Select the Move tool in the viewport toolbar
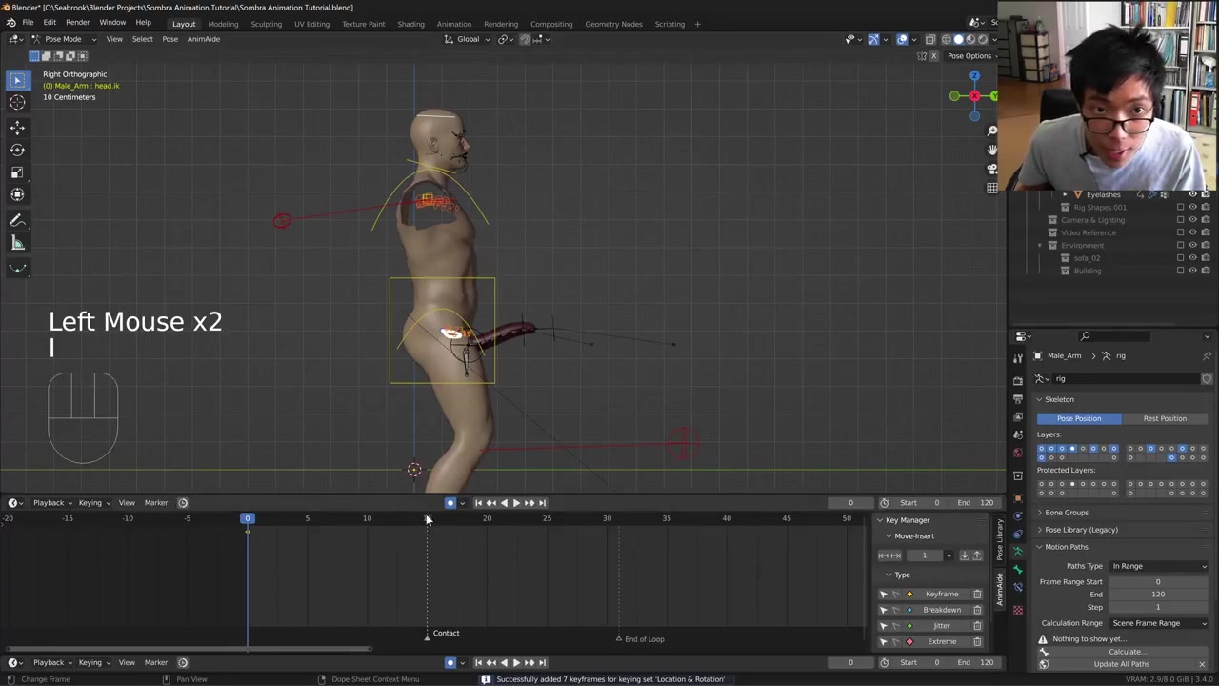 pos(17,127)
